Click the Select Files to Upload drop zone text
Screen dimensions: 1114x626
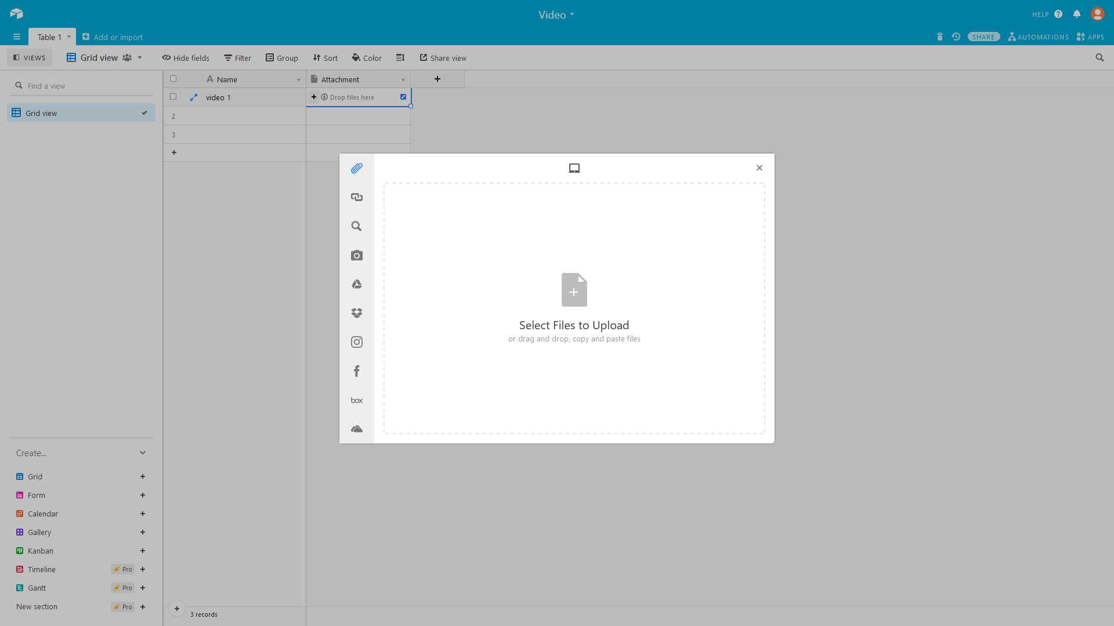[x=574, y=325]
